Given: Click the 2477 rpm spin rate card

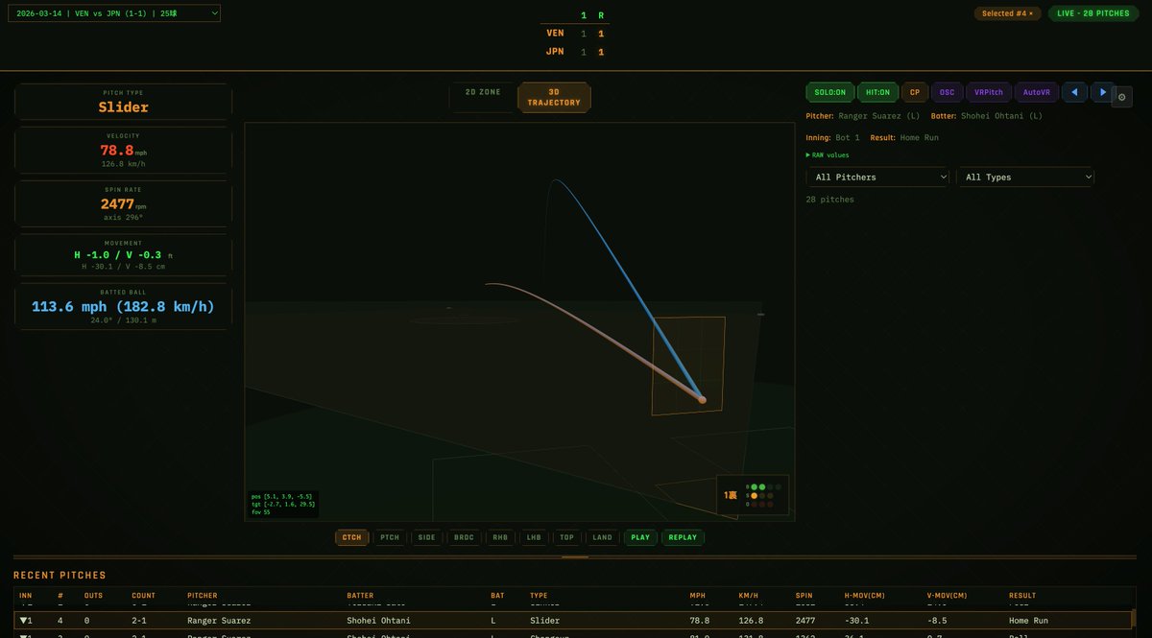Looking at the screenshot, I should click(x=123, y=203).
